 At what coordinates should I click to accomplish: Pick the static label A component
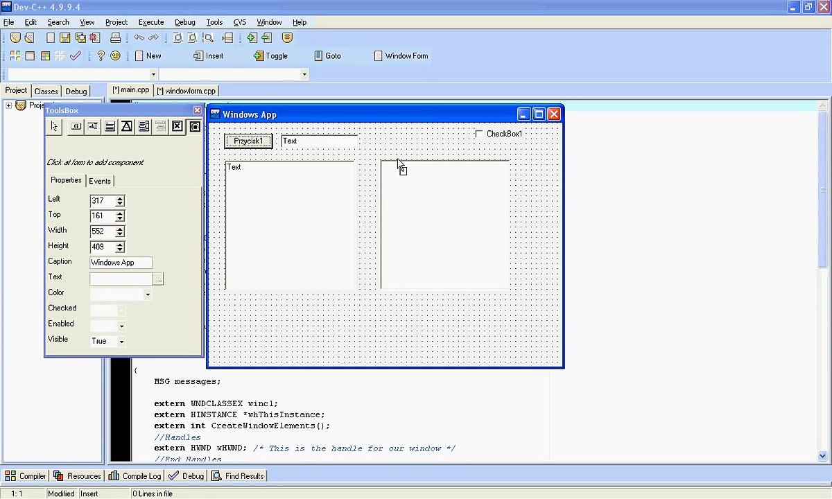click(x=127, y=126)
